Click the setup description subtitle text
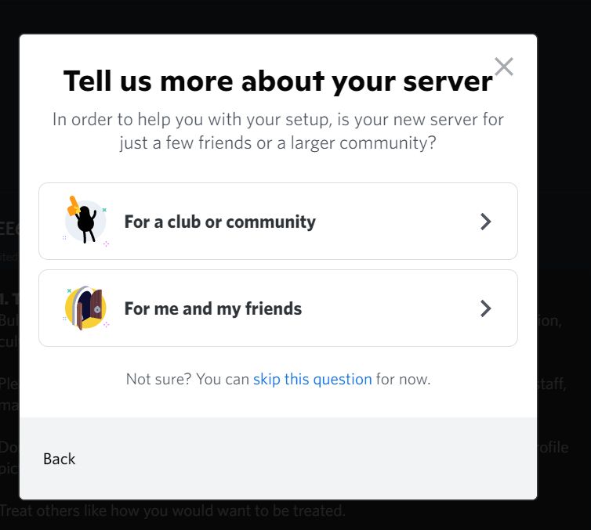The image size is (591, 530). (x=277, y=131)
